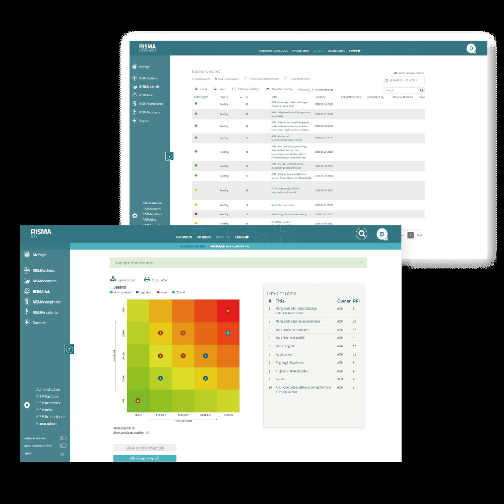Open Controls Catalogue in the compliance top menu
504x504 pixels.
pyautogui.click(x=273, y=51)
